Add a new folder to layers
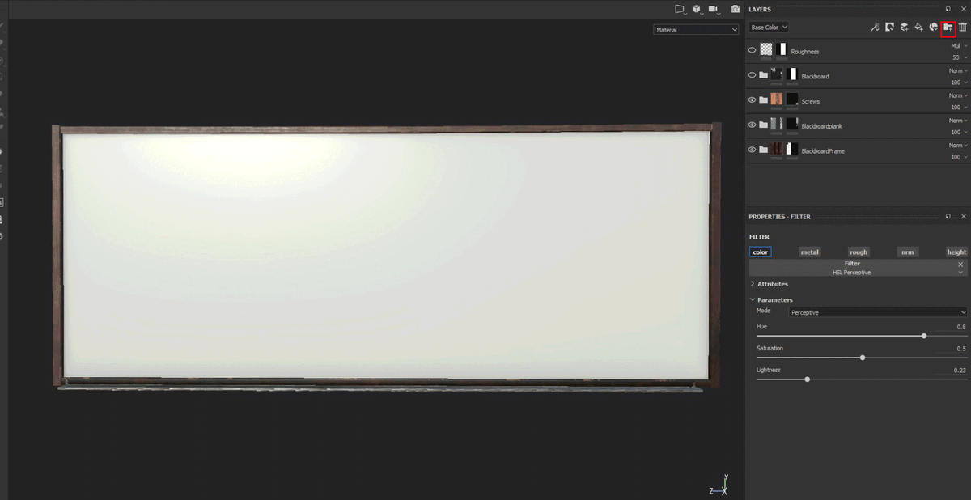Screen dimensions: 971x500 (948, 28)
